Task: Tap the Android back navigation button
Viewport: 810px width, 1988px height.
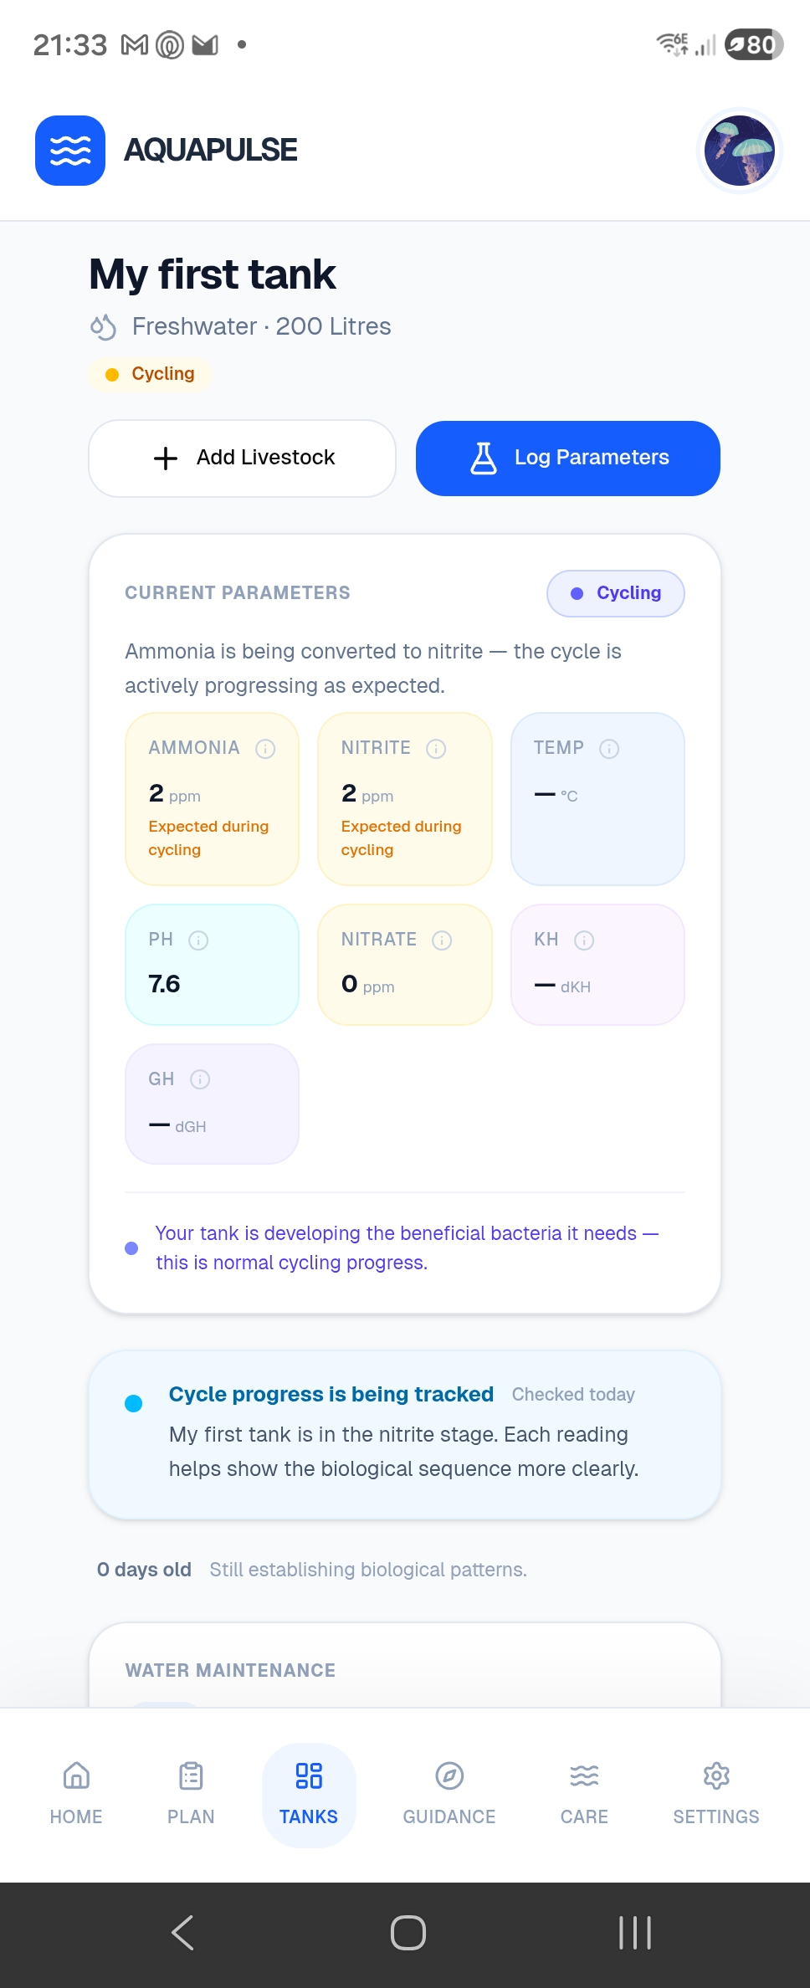Action: pyautogui.click(x=182, y=1933)
